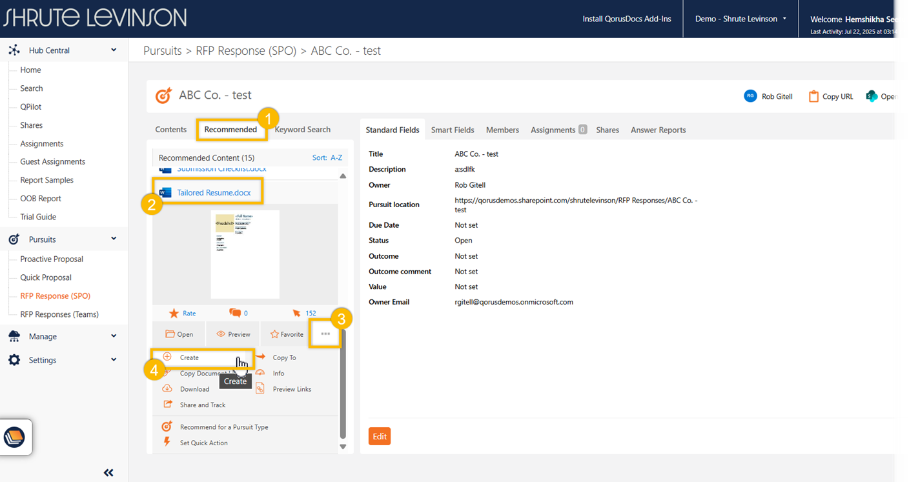Viewport: 909px width, 482px height.
Task: Click the scroll down arrow in content list
Action: [343, 447]
